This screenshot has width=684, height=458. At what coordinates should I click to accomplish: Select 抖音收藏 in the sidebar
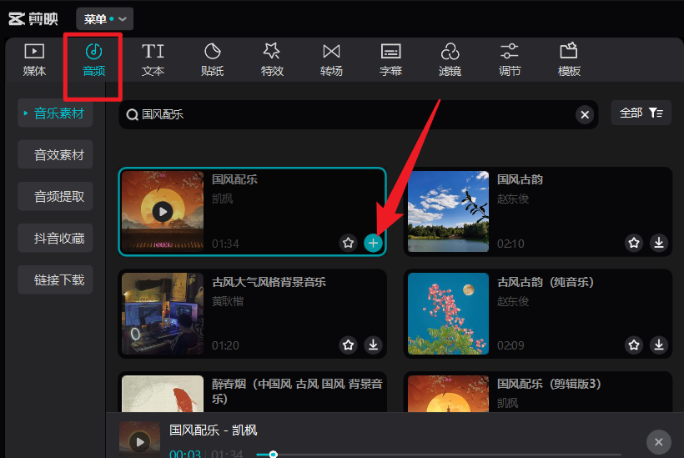coord(55,238)
